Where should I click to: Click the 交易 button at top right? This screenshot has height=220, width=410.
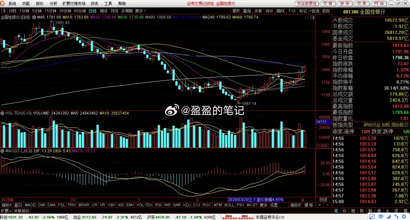tap(362, 4)
